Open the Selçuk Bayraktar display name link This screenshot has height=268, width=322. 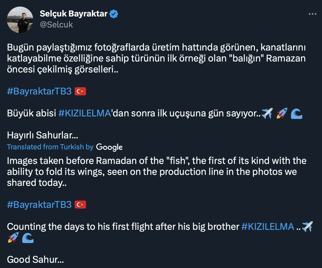(x=73, y=13)
